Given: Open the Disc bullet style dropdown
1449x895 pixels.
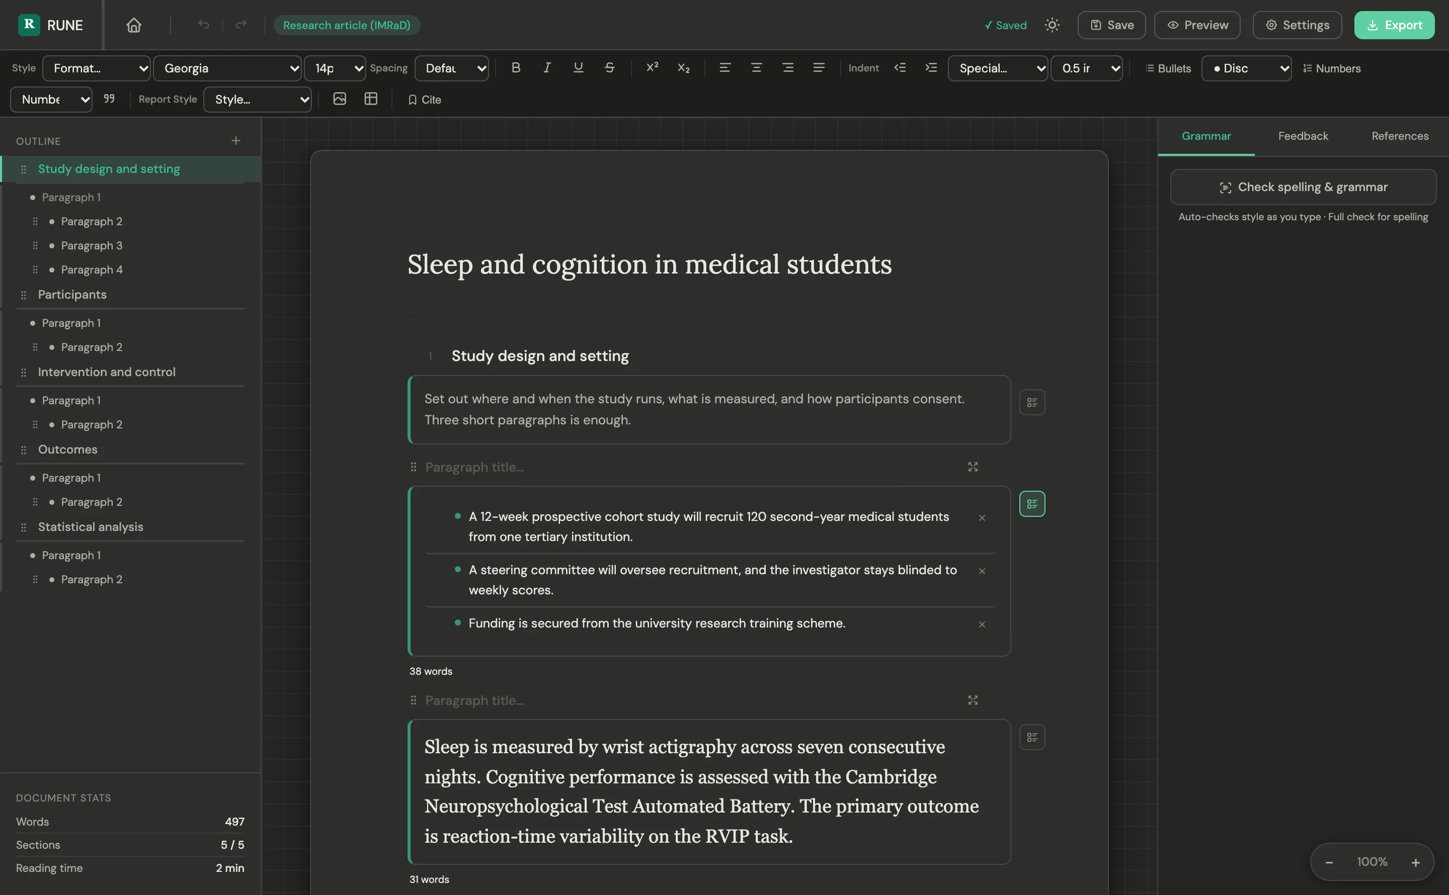Looking at the screenshot, I should point(1246,68).
